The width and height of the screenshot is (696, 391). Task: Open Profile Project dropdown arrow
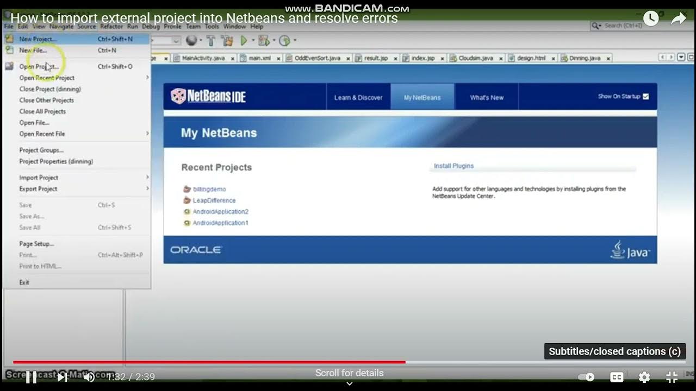[x=295, y=40]
